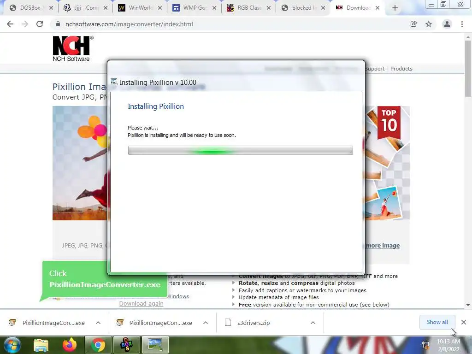Screen dimensions: 472x354
Task: Expand second PixillionImageCon download options
Action: (206, 323)
